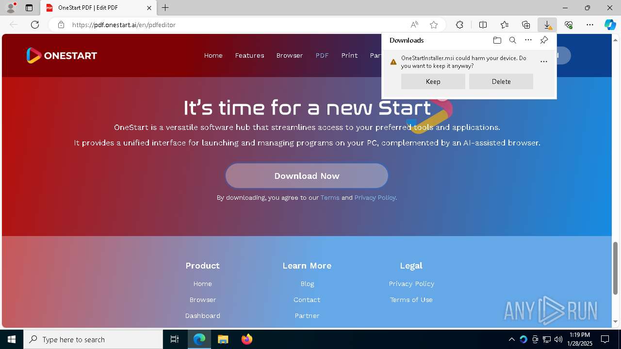Close the OneStart PDF tab
The image size is (621, 349).
(x=149, y=8)
